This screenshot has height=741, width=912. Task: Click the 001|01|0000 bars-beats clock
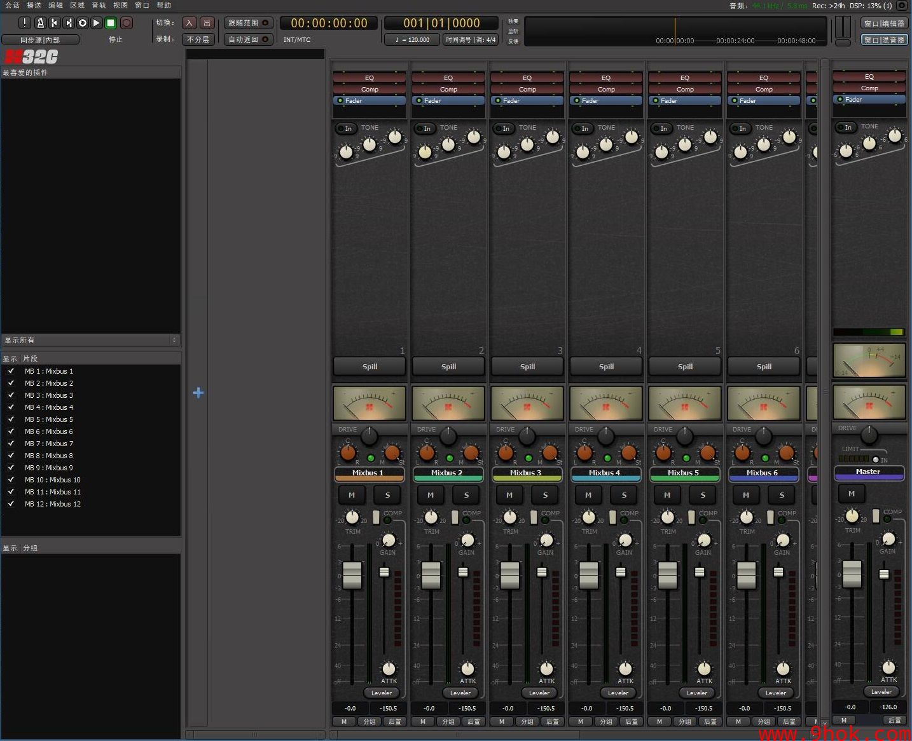pos(441,24)
